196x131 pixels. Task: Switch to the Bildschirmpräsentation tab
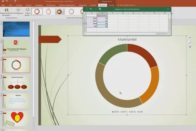[x=67, y=5]
